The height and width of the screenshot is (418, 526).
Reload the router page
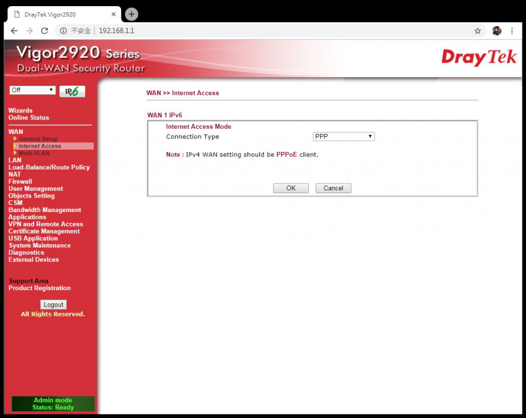(x=44, y=31)
